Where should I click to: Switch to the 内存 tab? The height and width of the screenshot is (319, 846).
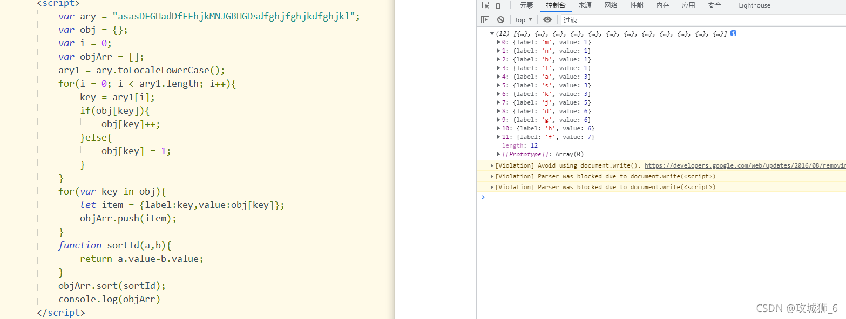(x=662, y=5)
